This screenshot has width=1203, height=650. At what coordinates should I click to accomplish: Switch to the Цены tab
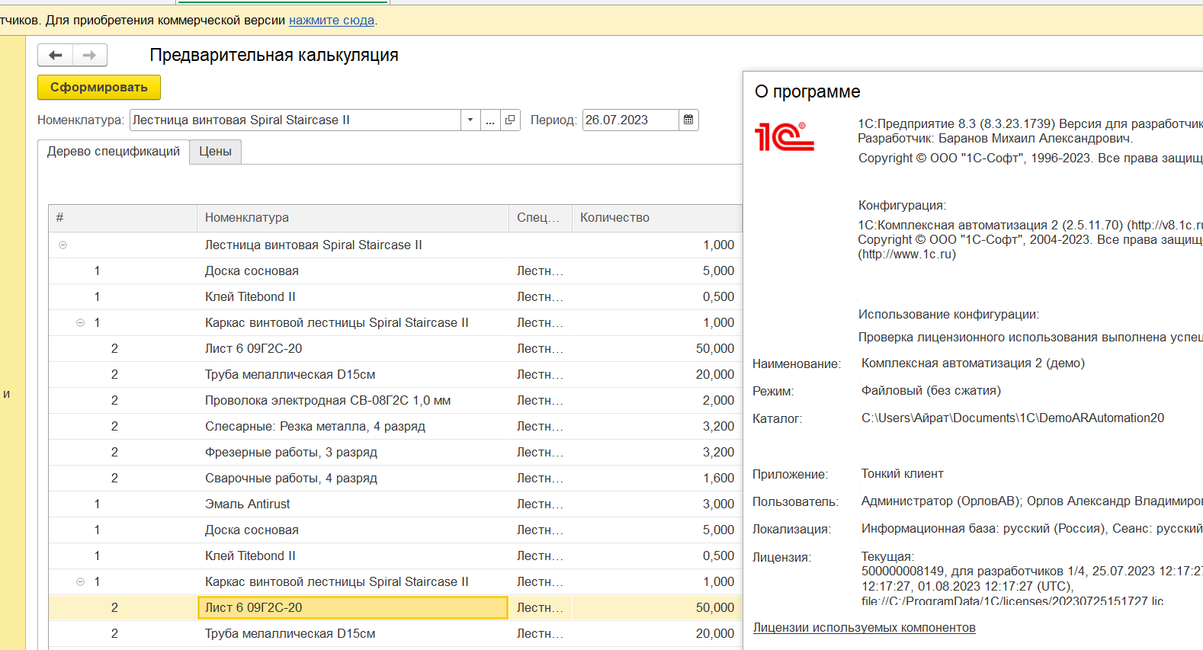216,152
